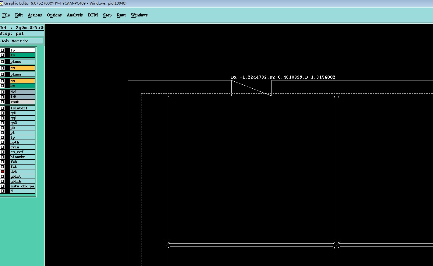
Task: Show layer fzb via its checkbox
Action: [x=2, y=162]
